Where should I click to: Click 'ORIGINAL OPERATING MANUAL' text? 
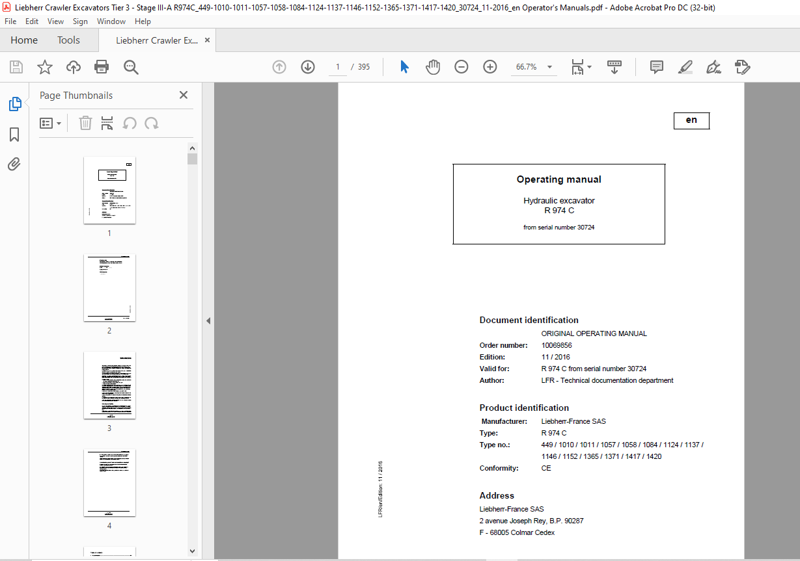click(x=594, y=333)
